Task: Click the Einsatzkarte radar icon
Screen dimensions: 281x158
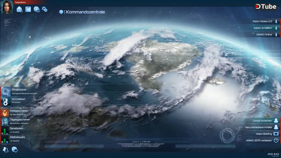Action: 6,91
